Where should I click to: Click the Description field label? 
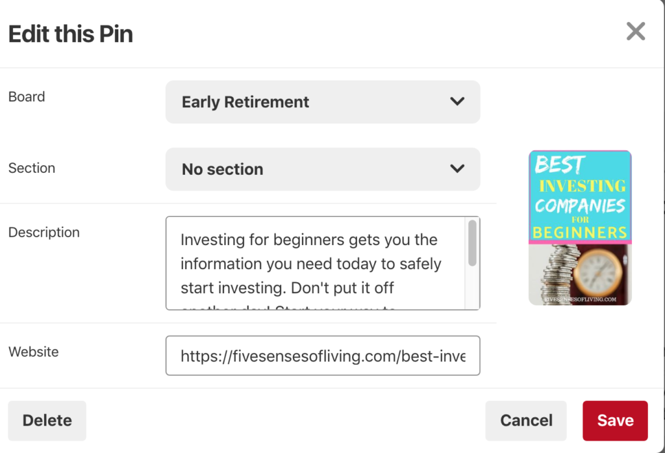(44, 232)
